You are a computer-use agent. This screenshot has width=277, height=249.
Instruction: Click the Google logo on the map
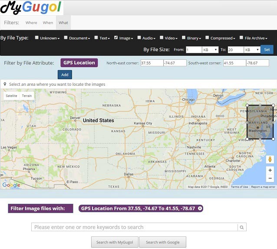[11, 185]
